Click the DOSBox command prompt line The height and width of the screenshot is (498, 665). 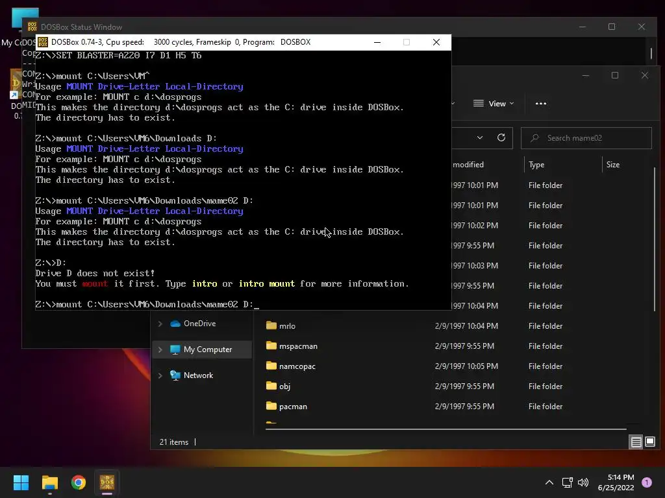(x=147, y=305)
